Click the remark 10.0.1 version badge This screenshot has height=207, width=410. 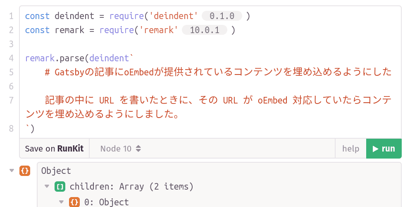tap(204, 30)
